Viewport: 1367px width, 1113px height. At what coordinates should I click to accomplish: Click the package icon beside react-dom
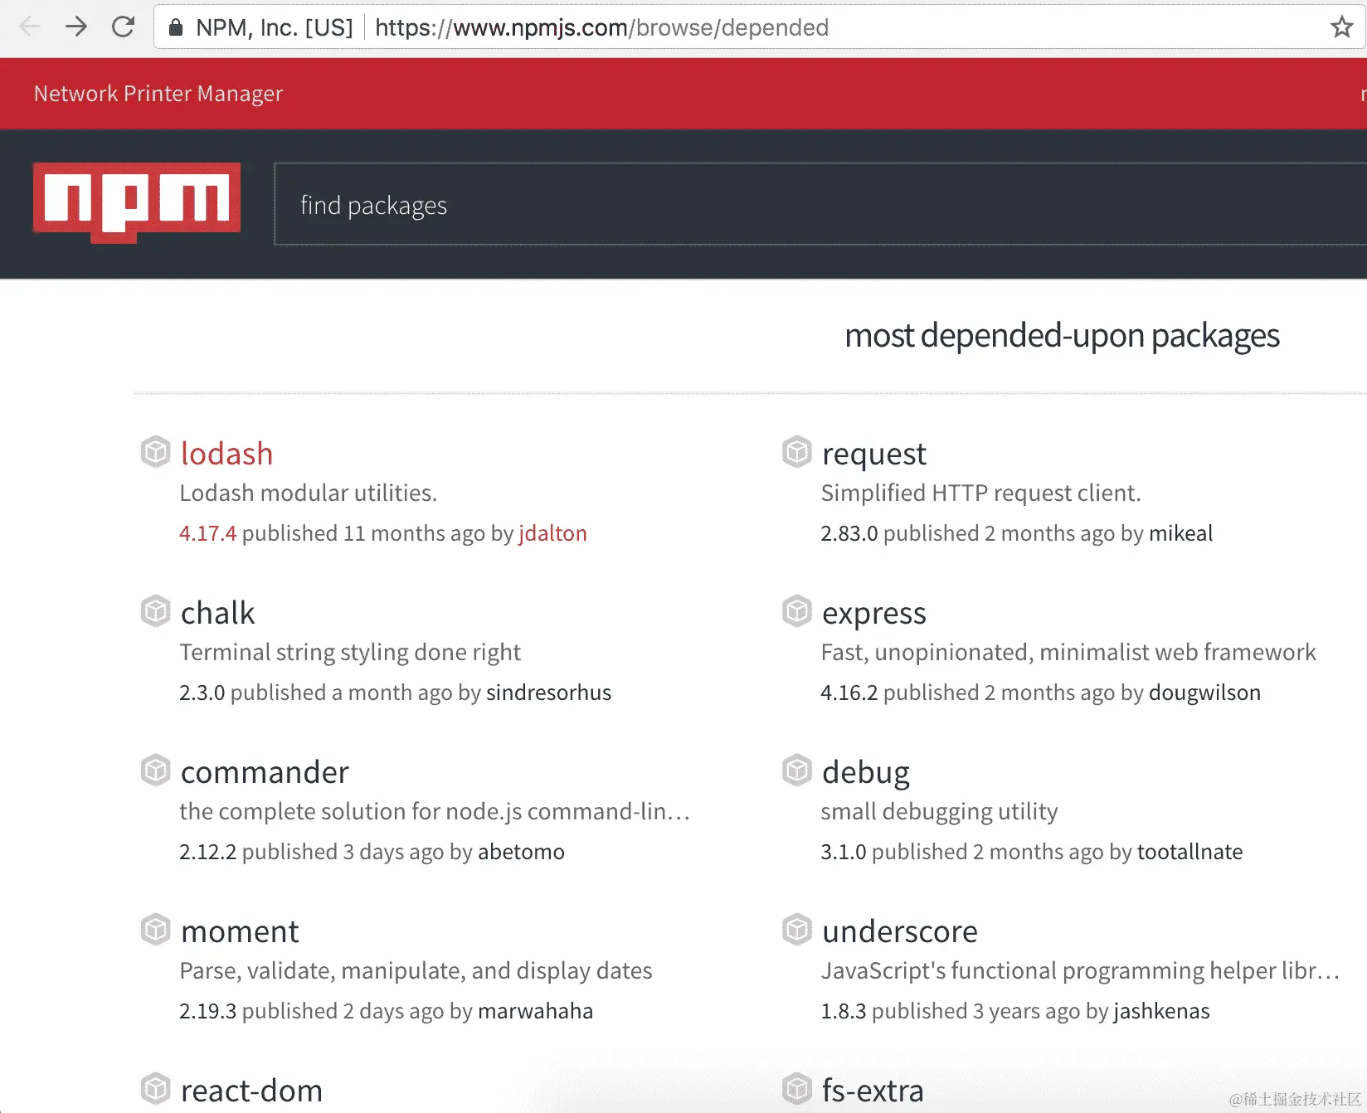click(x=155, y=1089)
